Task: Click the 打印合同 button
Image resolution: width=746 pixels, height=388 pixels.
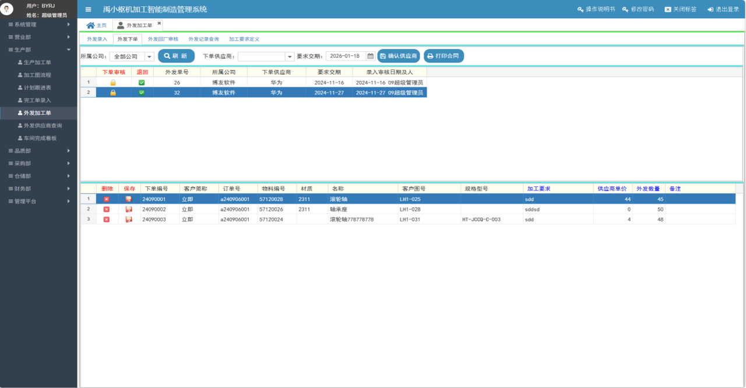Action: click(444, 57)
